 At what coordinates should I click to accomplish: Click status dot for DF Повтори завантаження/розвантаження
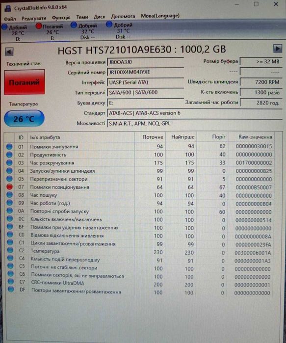click(x=11, y=290)
